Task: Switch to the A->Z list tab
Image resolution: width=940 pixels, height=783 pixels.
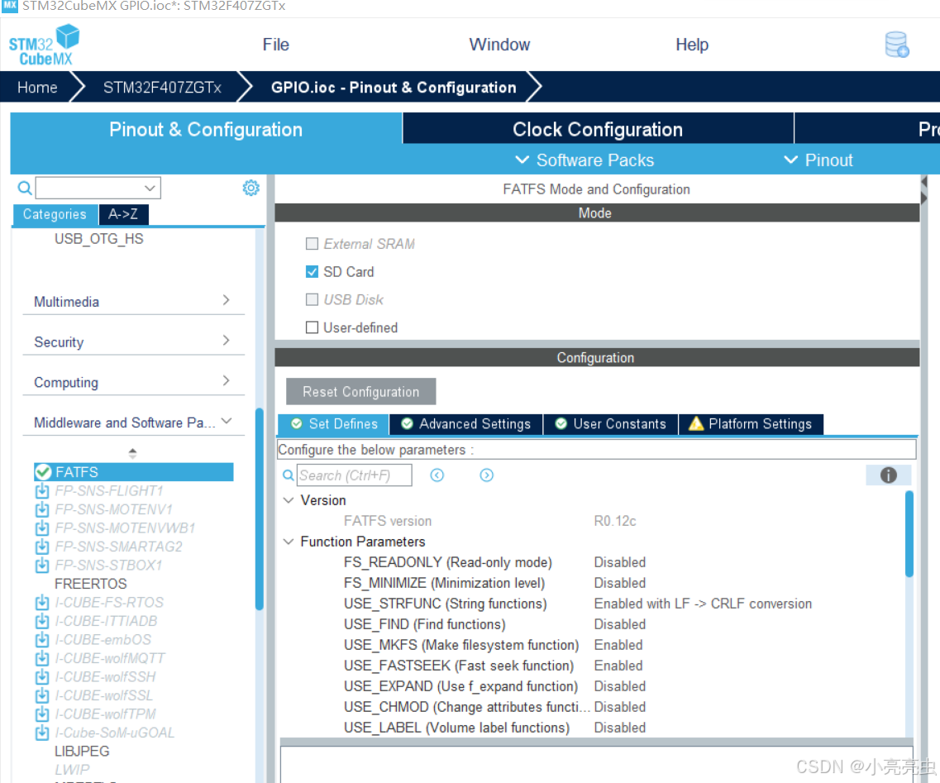Action: point(123,214)
